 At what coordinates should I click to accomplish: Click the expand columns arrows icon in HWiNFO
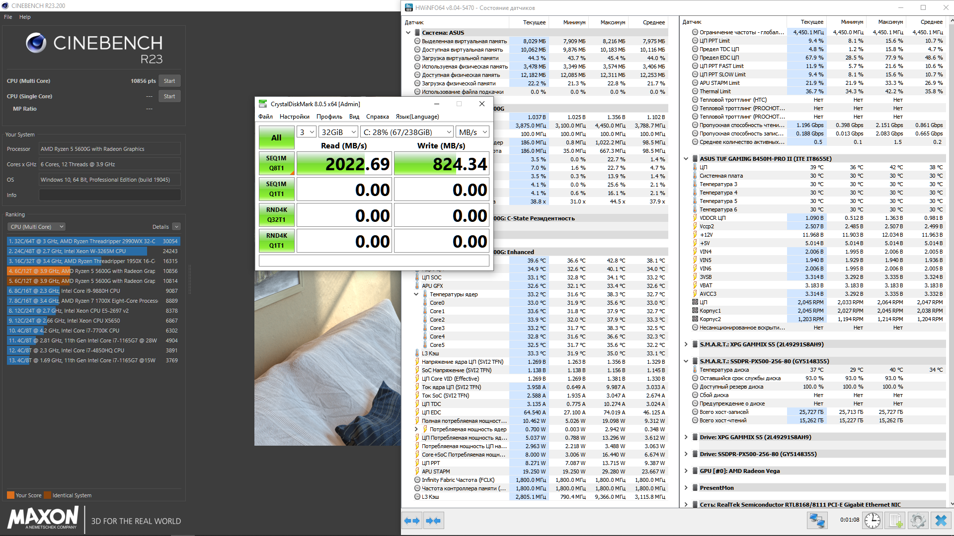tap(412, 521)
